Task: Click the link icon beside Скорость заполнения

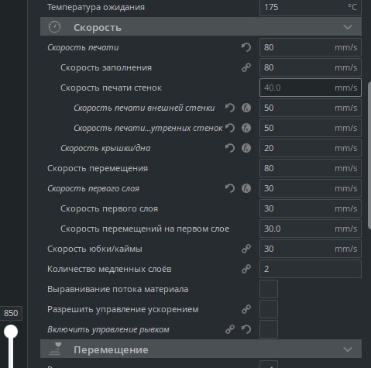Action: tap(246, 67)
